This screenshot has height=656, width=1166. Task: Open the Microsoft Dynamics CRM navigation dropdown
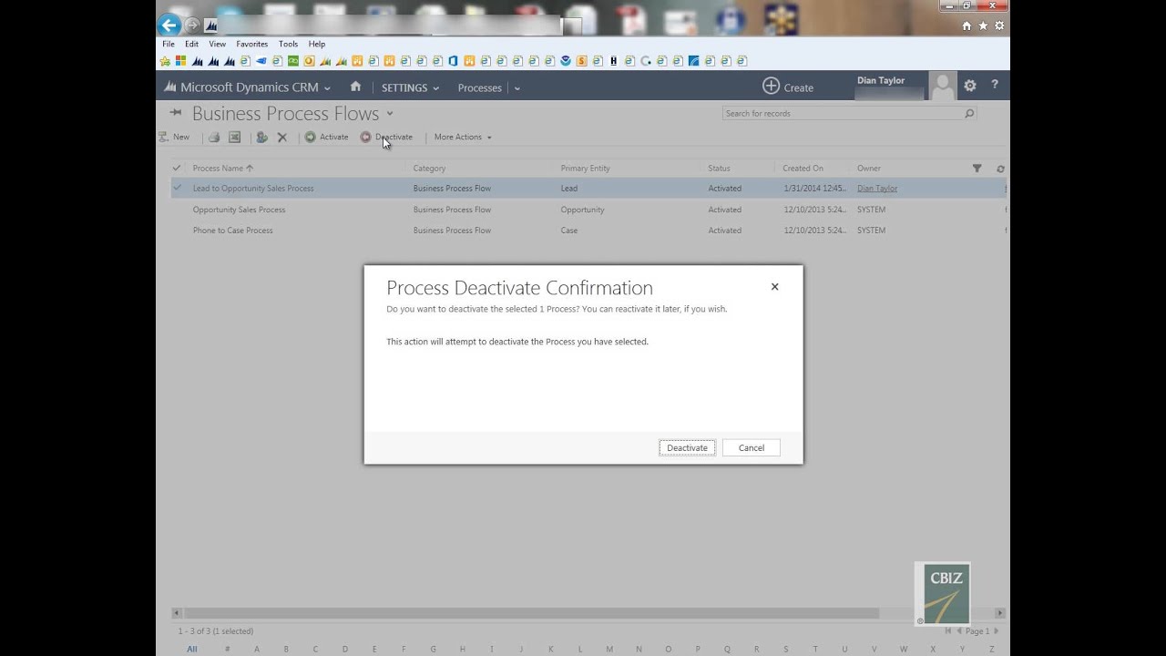coord(248,87)
